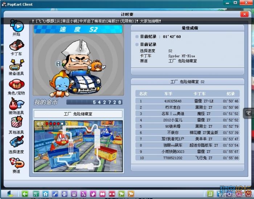Click the record time 01'53'47
Image resolution: width=254 pixels, height=199 pixels.
tap(230, 139)
